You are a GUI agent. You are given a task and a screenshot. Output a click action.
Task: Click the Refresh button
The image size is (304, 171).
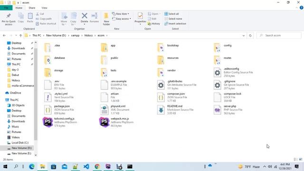[x=250, y=36]
